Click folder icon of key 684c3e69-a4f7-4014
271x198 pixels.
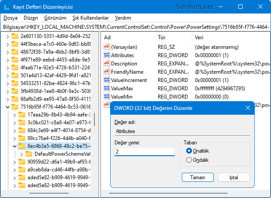22,130
